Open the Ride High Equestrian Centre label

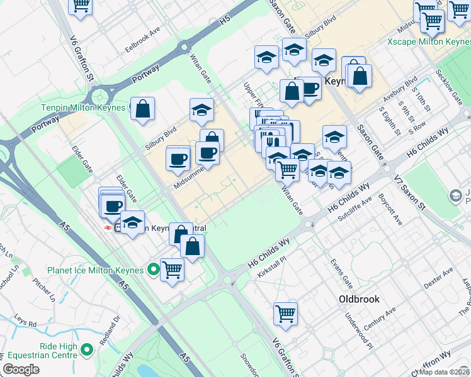(43, 351)
